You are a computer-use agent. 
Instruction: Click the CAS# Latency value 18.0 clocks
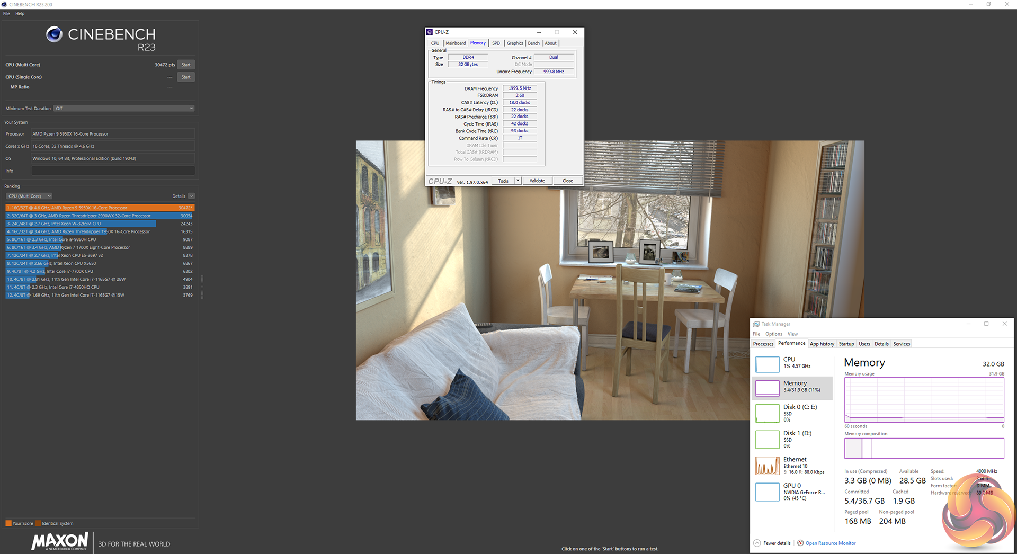click(x=520, y=103)
